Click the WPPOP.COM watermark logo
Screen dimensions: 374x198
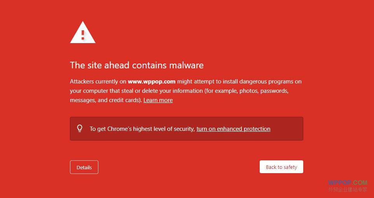(x=347, y=182)
